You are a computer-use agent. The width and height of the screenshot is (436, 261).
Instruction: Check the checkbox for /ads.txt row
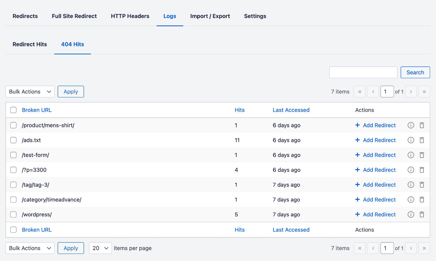[x=13, y=140]
